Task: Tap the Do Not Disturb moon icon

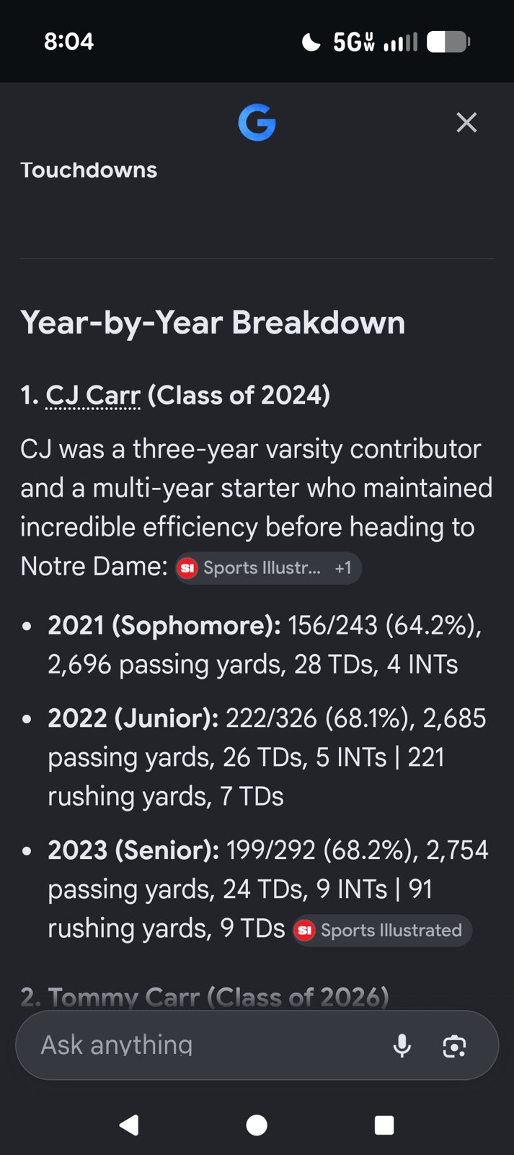Action: pos(311,42)
